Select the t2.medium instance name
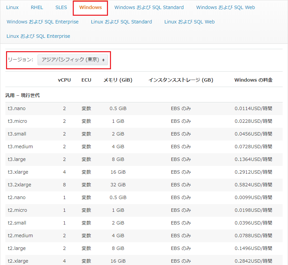The image size is (288, 265). (20, 236)
